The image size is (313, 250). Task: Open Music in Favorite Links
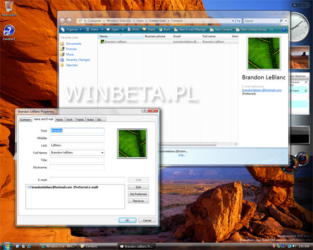point(70,55)
